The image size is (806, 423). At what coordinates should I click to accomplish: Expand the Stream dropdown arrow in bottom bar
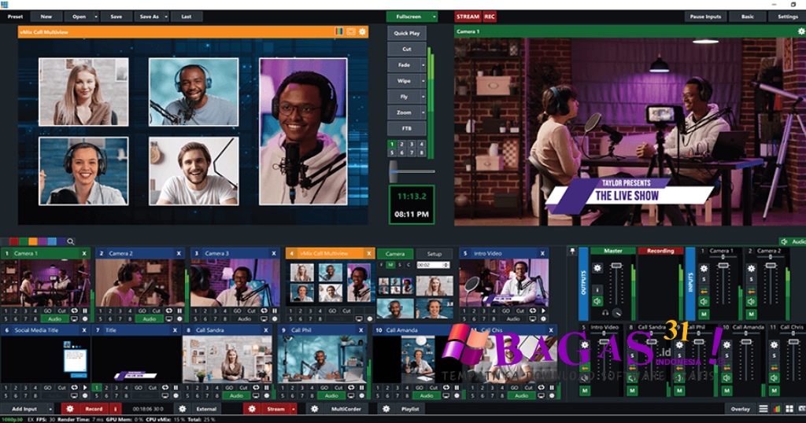point(294,409)
